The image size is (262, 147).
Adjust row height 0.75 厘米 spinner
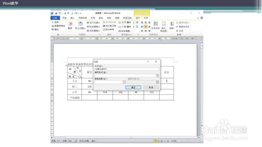pos(133,23)
